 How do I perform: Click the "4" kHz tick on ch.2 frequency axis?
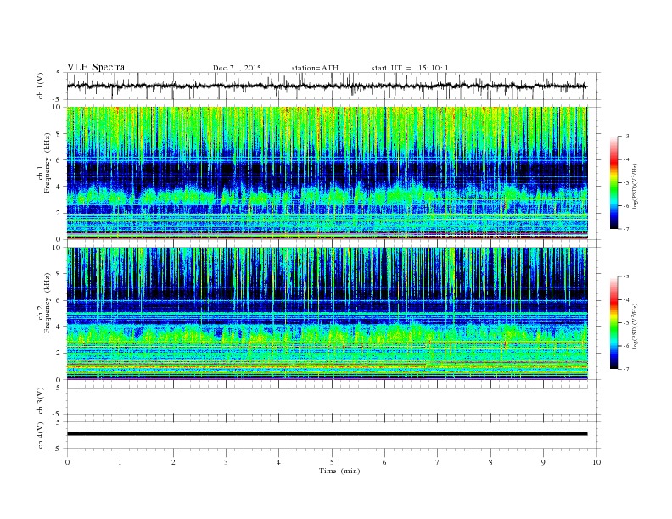click(59, 327)
